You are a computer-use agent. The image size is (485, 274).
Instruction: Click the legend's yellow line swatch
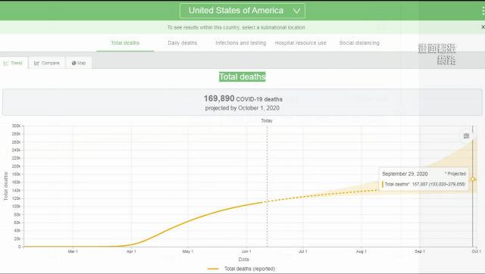213,269
